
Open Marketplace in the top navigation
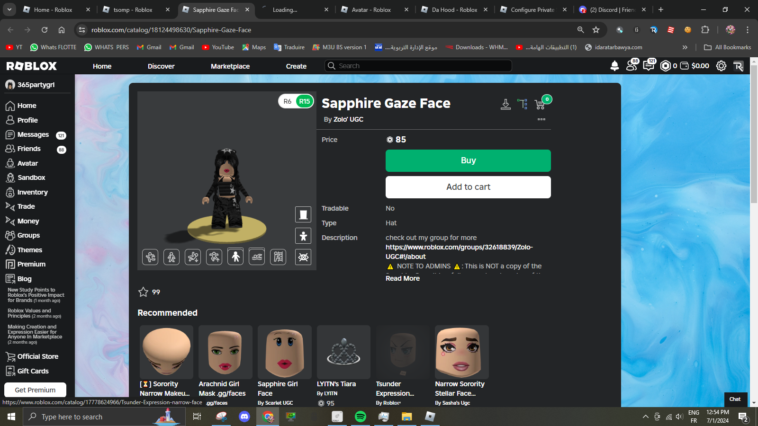(x=230, y=66)
